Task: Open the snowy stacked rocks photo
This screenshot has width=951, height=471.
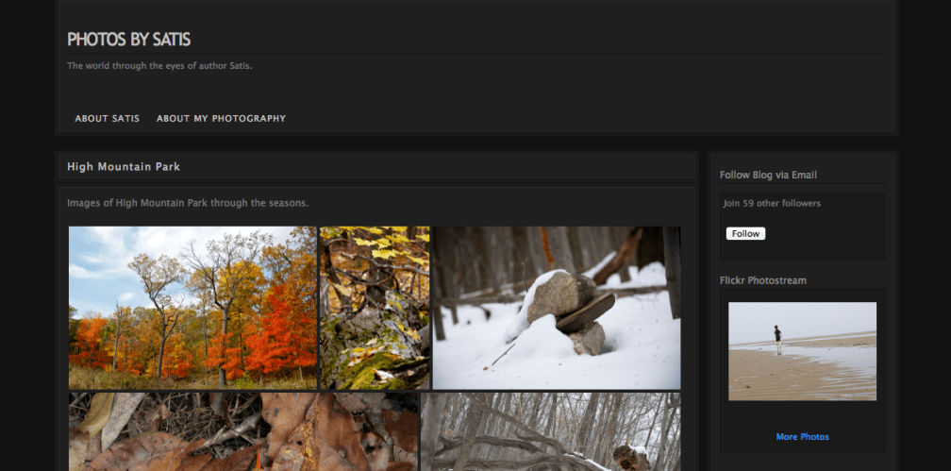Action: (x=557, y=308)
